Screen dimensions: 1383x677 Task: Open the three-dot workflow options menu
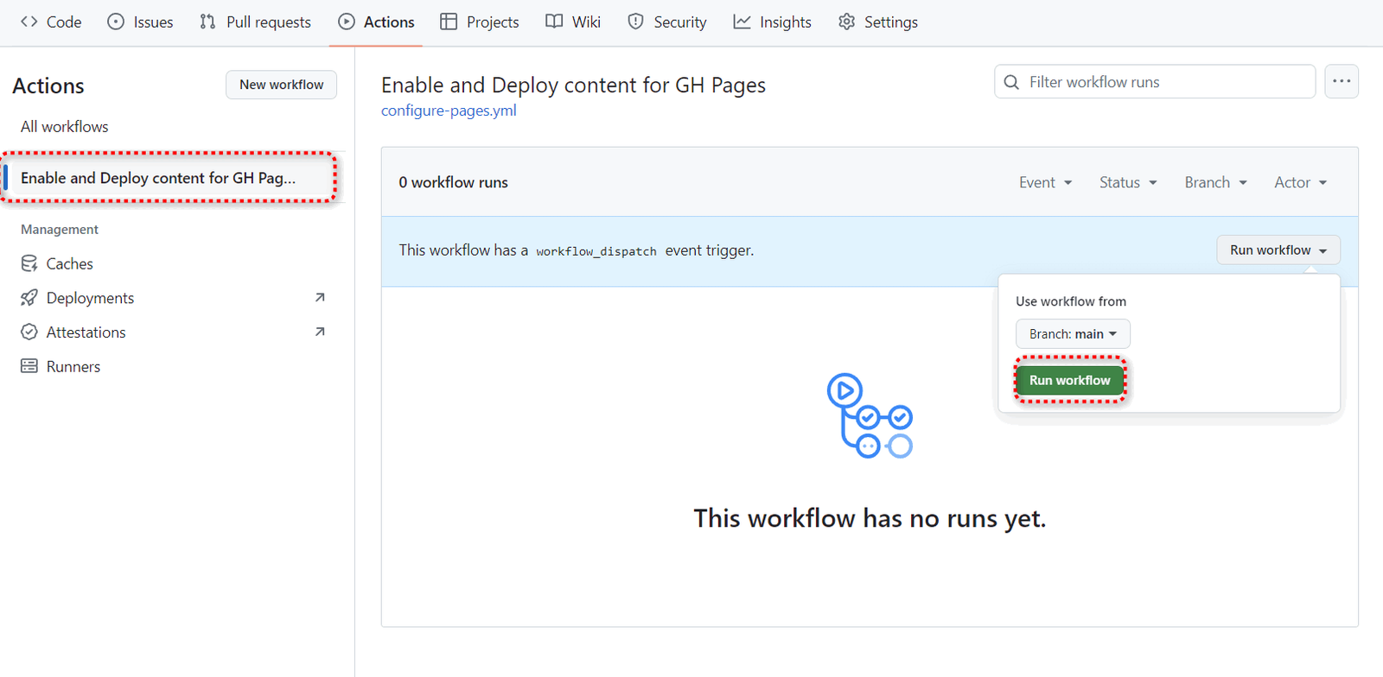coord(1342,81)
